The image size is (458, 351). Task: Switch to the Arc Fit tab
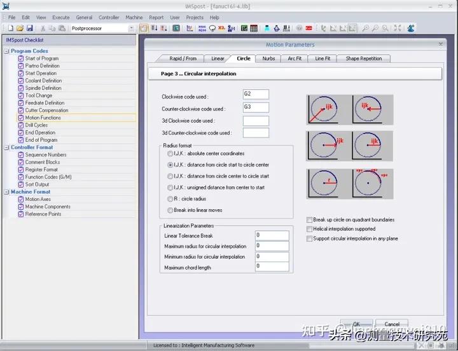[295, 59]
